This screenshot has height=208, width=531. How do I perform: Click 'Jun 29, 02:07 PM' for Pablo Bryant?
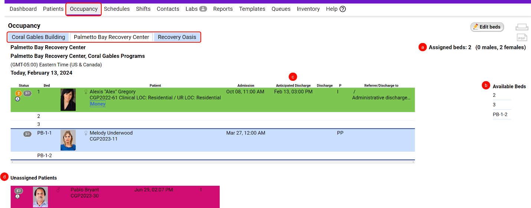(x=154, y=190)
